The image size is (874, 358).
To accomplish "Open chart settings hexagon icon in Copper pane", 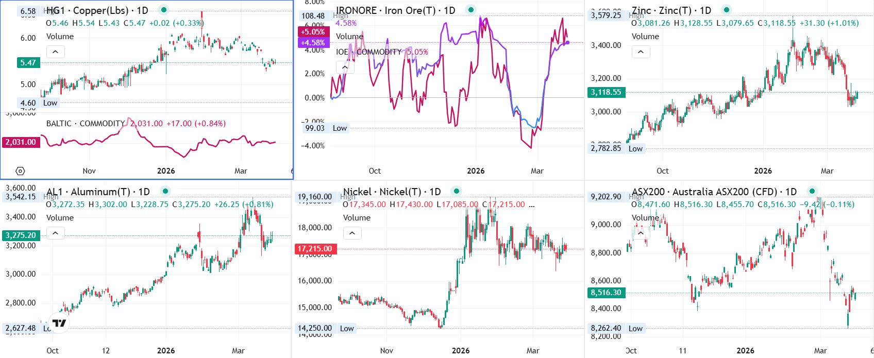I will tap(20, 171).
